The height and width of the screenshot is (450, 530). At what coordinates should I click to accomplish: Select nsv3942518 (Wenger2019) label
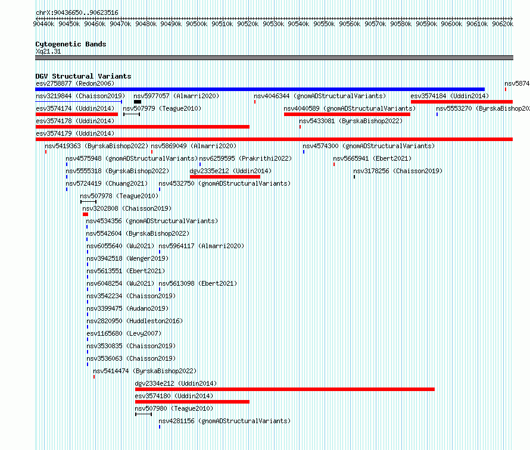[x=127, y=258]
